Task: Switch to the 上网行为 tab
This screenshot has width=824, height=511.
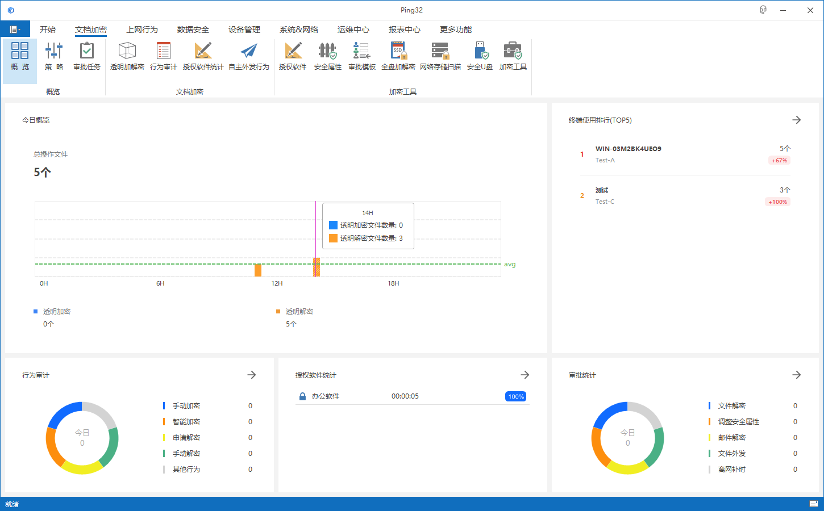Action: click(x=142, y=30)
